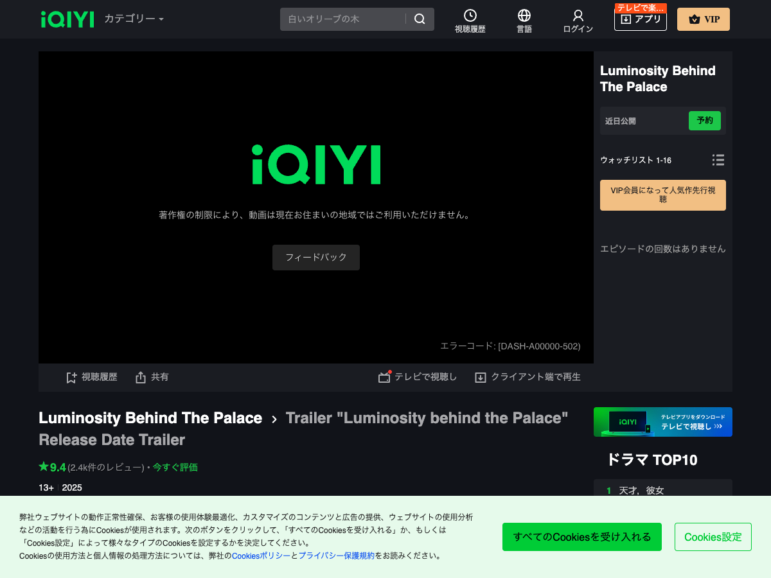Click the Luminosity Behind The Palace sidebar title
771x578 pixels.
tap(658, 79)
